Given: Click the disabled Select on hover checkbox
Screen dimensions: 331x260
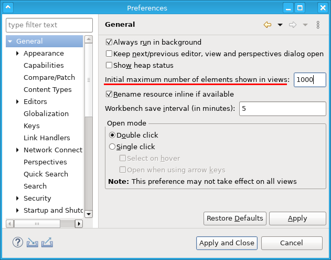Looking at the screenshot, I should 123,158.
